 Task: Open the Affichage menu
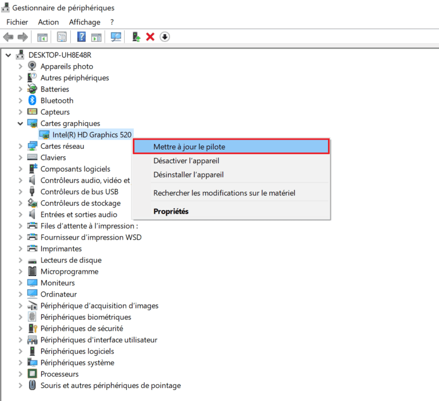(x=85, y=22)
